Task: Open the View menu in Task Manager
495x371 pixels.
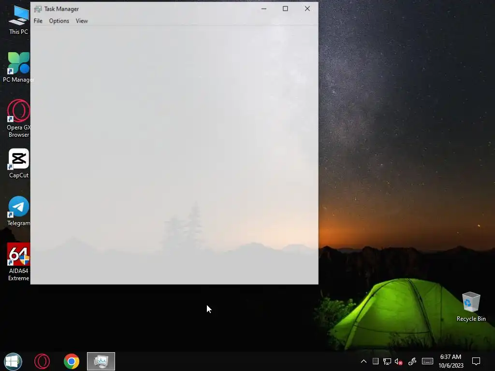Action: click(x=81, y=21)
